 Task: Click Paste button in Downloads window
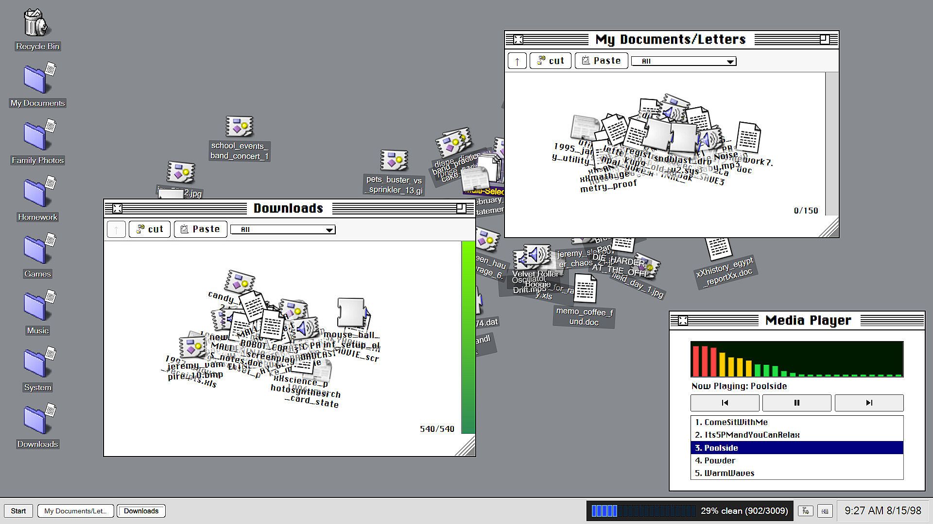click(x=200, y=229)
